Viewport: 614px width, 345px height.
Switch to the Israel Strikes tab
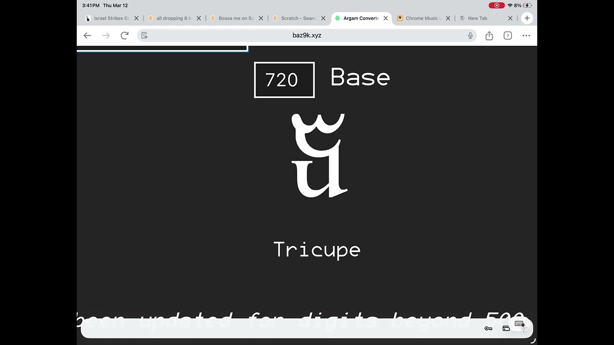[x=108, y=18]
